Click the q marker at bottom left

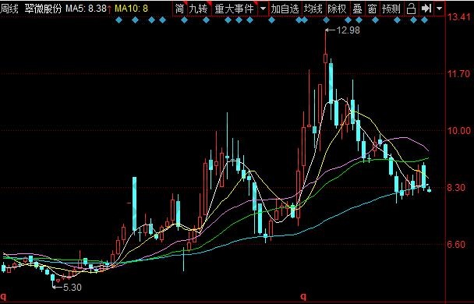(x=3, y=295)
